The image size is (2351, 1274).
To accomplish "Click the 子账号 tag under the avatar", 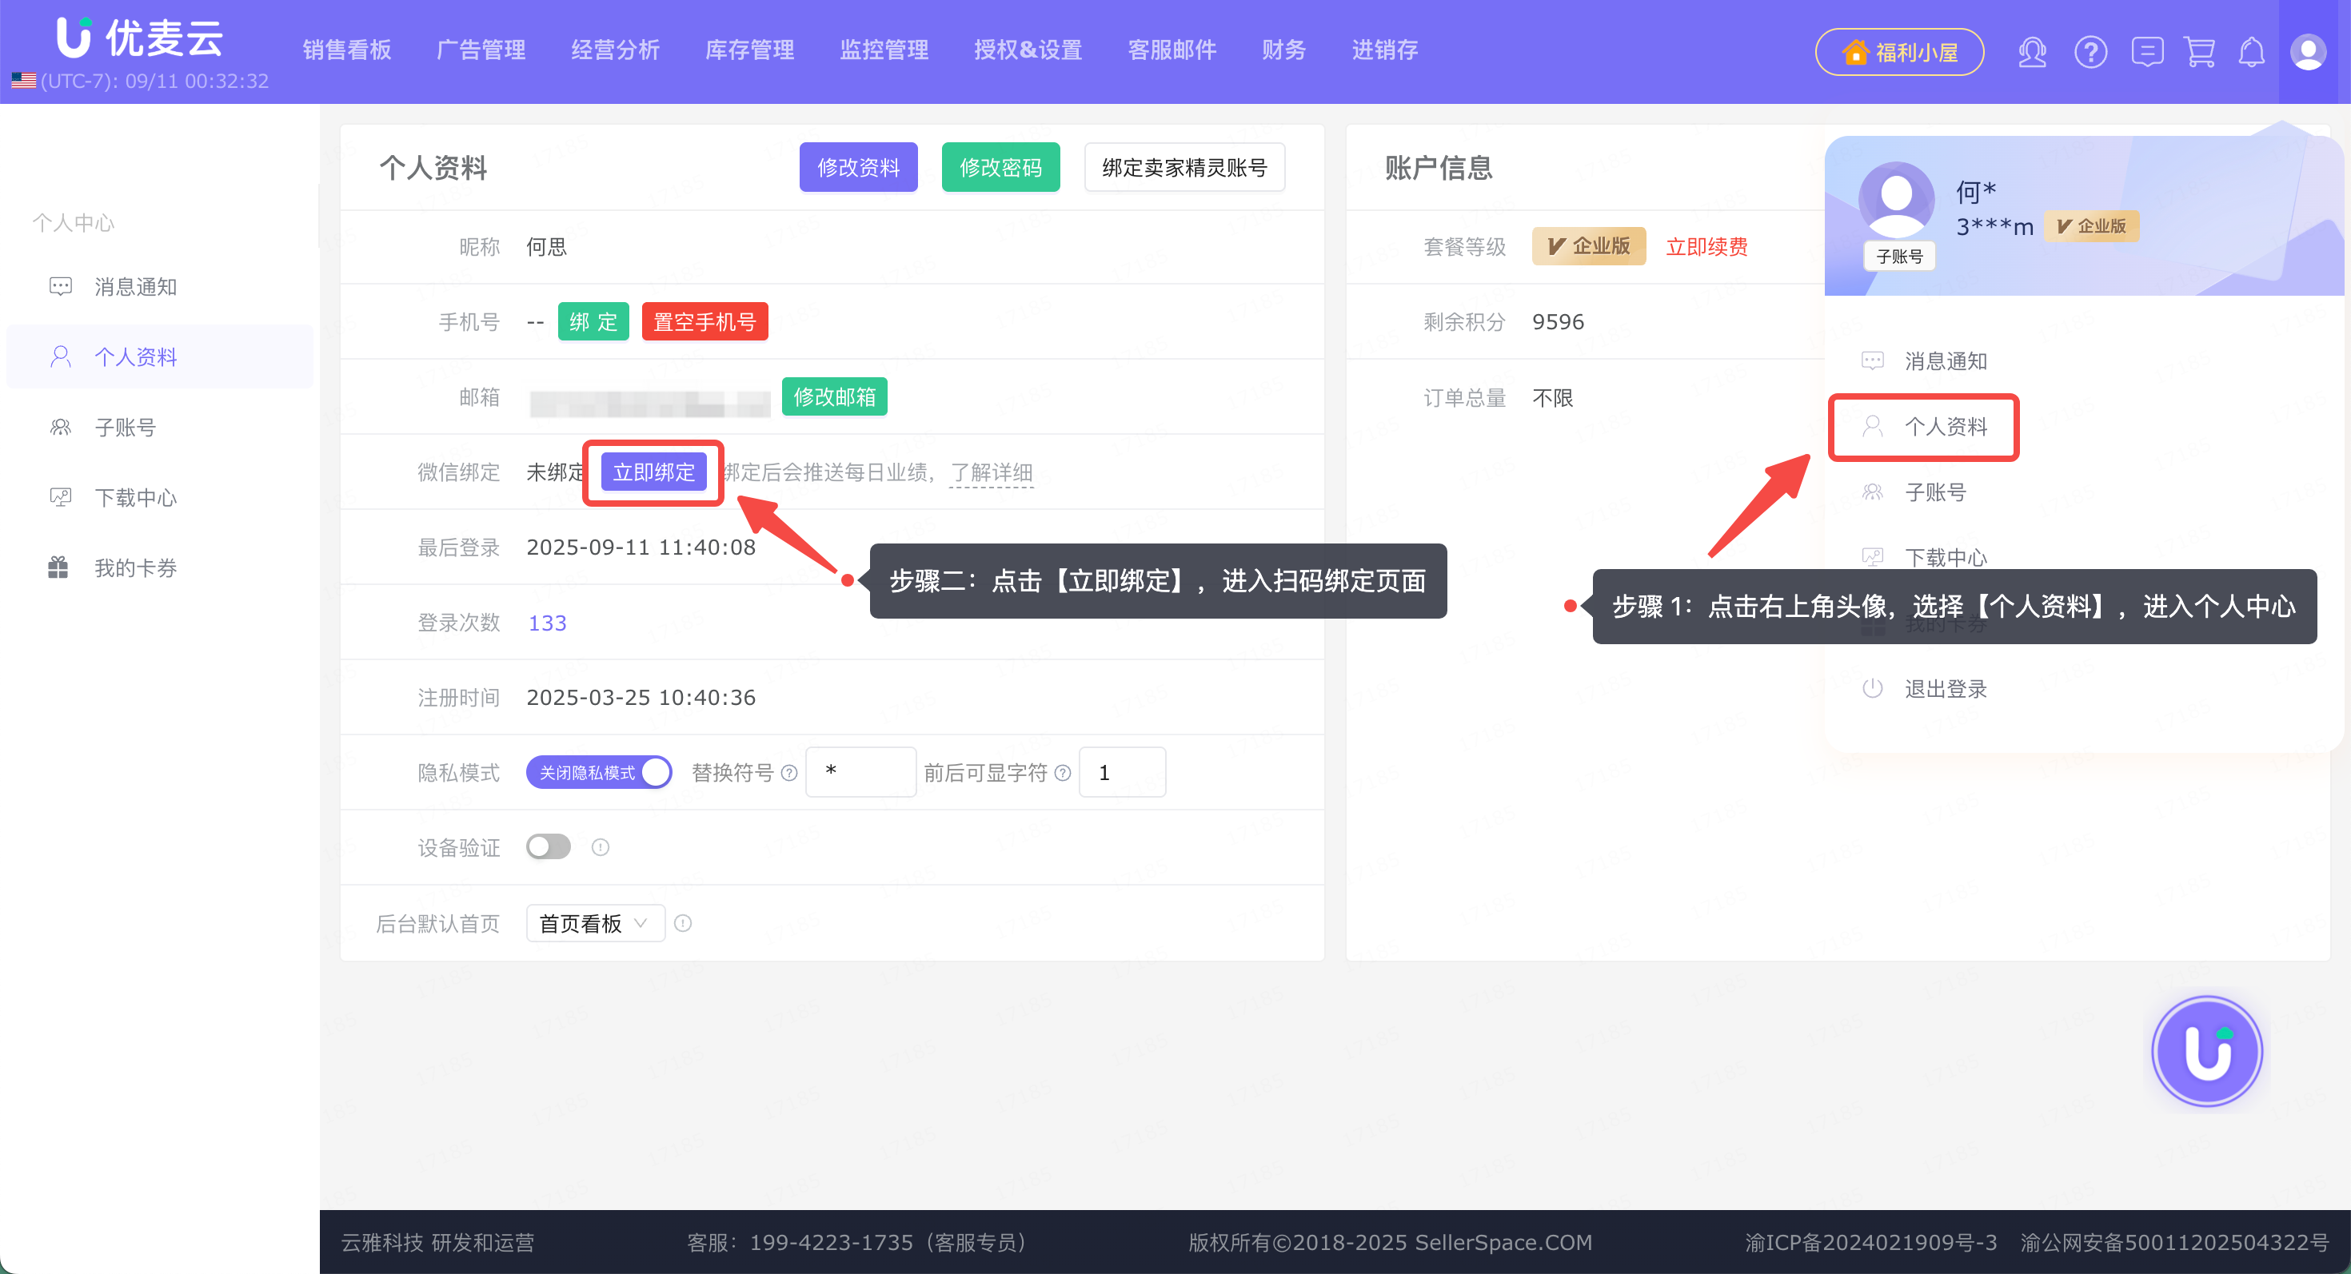I will click(x=1899, y=257).
